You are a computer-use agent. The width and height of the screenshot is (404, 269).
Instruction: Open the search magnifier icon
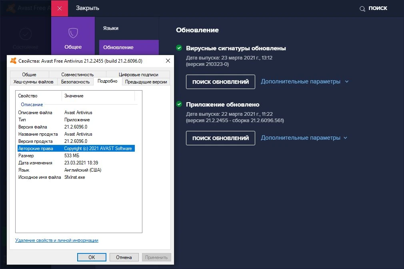coord(362,9)
